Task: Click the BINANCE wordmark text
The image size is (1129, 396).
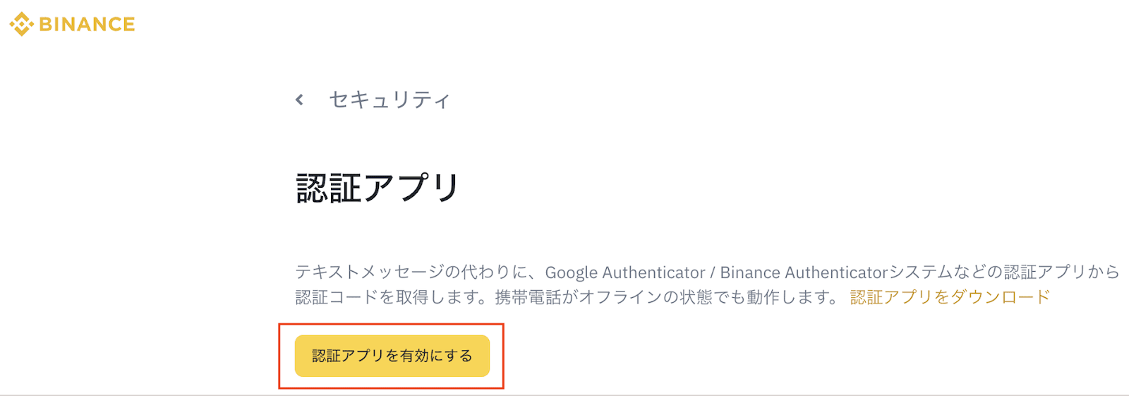Action: 87,25
